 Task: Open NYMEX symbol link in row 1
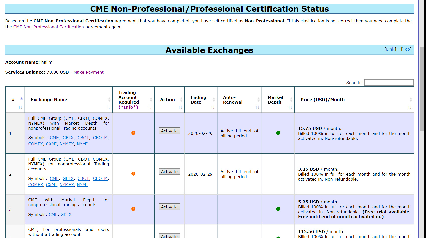[67, 144]
